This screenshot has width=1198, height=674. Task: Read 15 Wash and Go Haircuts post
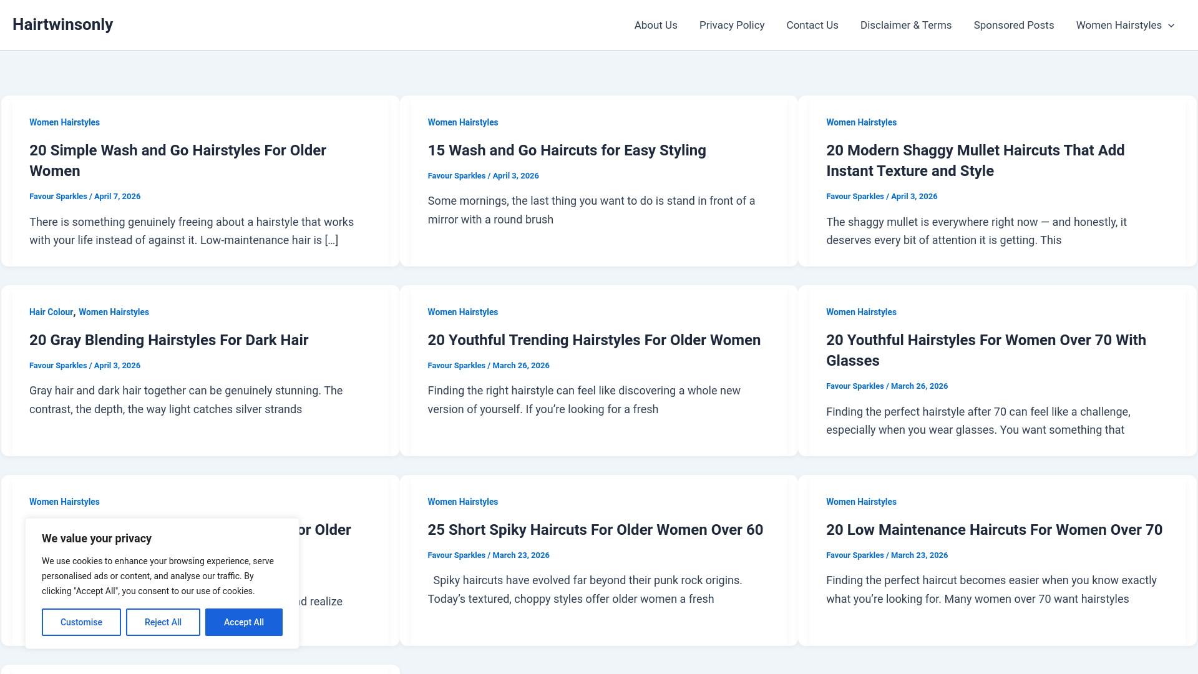(x=567, y=150)
